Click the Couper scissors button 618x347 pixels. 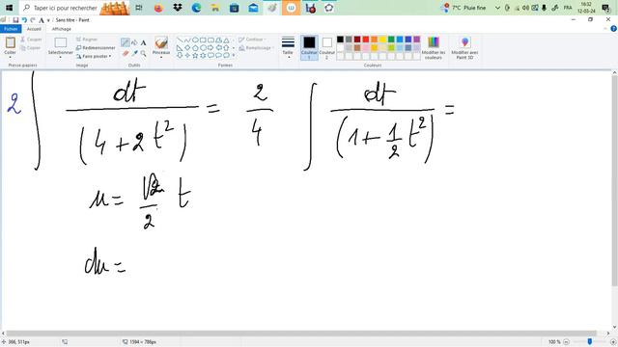[x=31, y=40]
